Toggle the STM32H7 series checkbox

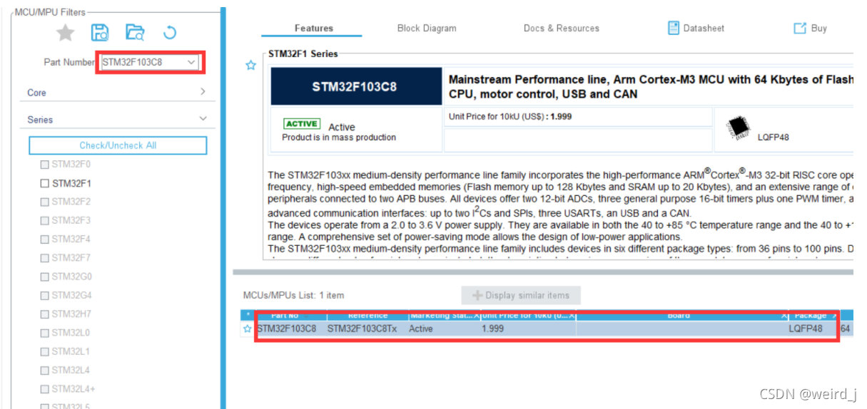[x=45, y=314]
